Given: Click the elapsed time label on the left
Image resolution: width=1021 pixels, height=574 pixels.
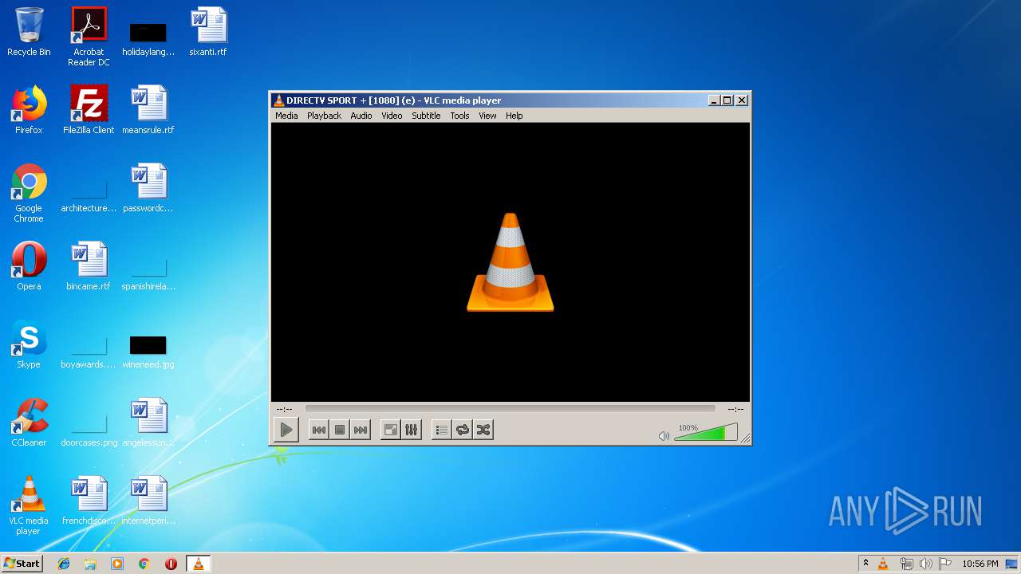Looking at the screenshot, I should pos(285,409).
